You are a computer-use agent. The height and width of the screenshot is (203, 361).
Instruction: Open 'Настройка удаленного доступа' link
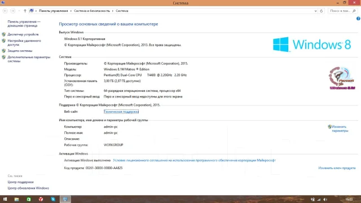(x=24, y=43)
